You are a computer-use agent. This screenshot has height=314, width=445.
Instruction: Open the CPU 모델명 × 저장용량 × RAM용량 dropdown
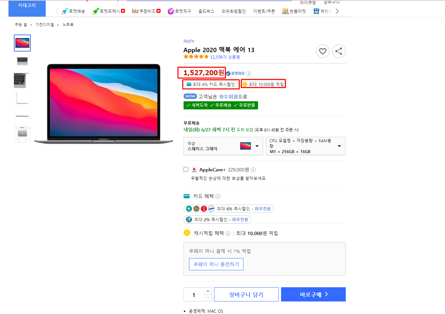pyautogui.click(x=305, y=146)
